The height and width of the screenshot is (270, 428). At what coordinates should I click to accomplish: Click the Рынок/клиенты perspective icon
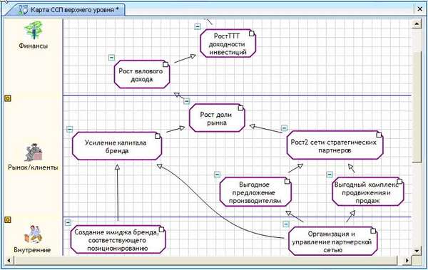pos(34,152)
